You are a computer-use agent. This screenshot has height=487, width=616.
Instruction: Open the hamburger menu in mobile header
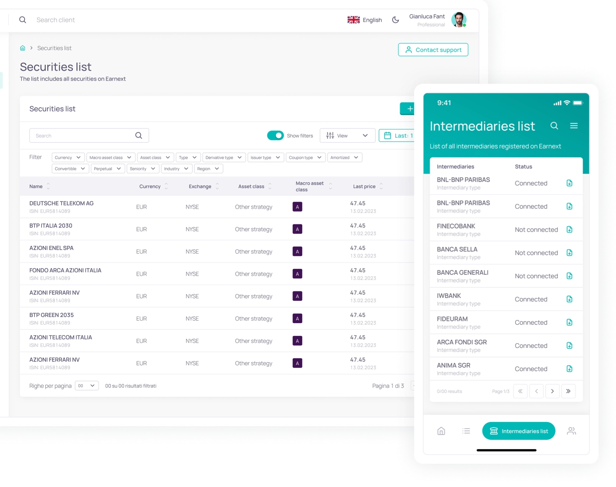coord(574,126)
